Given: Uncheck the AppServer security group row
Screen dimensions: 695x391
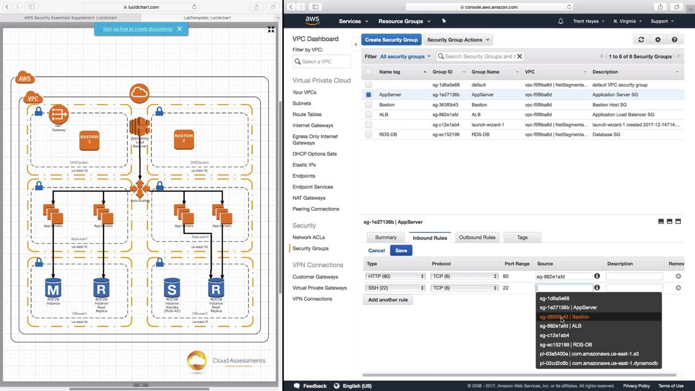Looking at the screenshot, I should click(369, 94).
